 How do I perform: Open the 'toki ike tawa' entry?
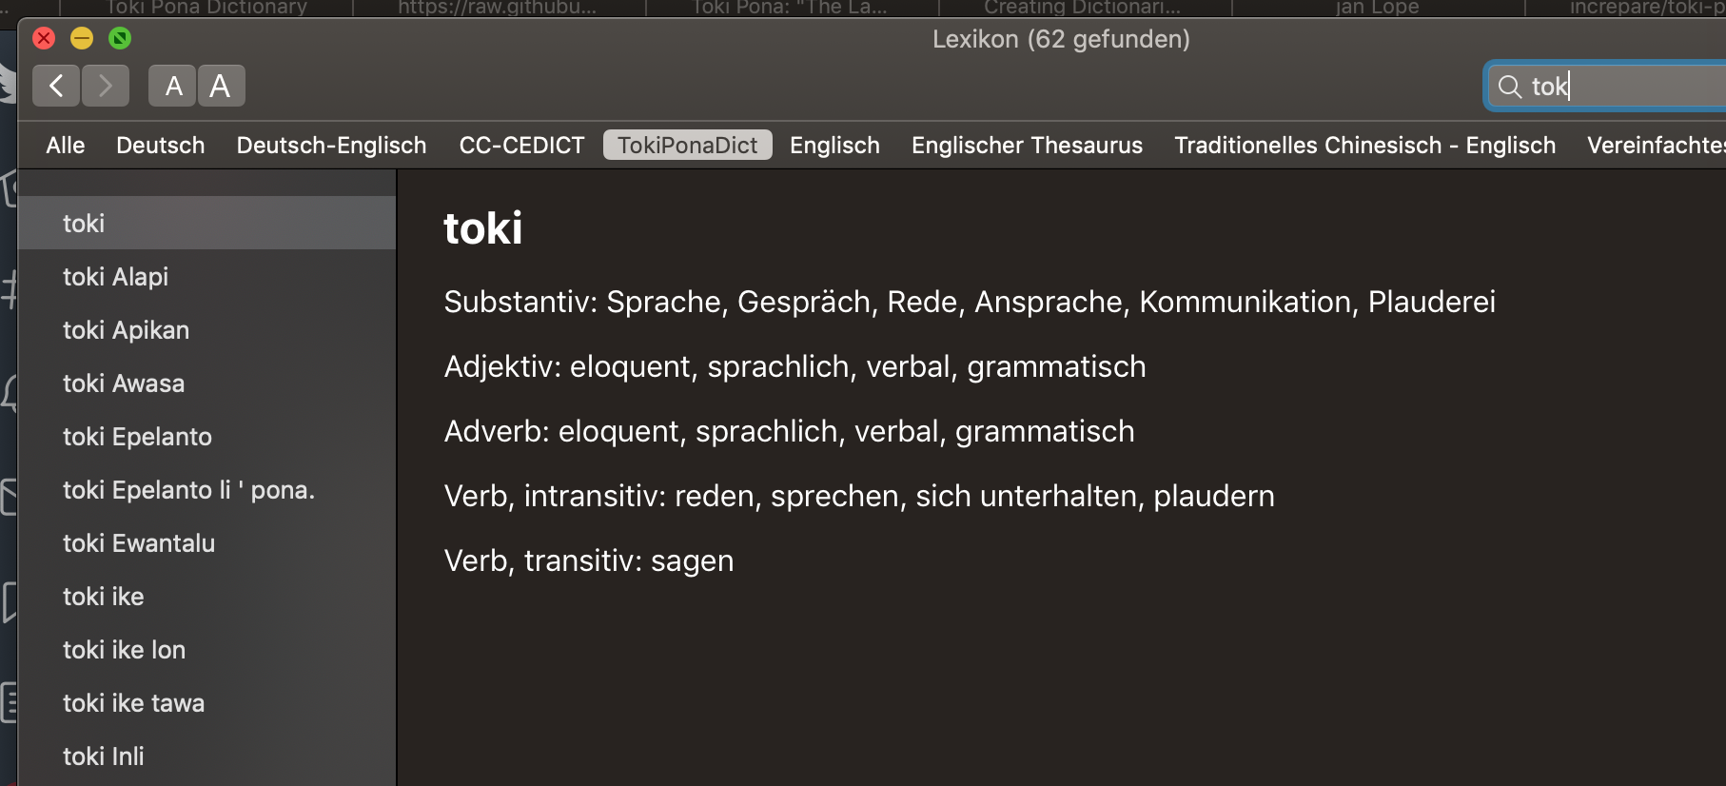pos(133,702)
